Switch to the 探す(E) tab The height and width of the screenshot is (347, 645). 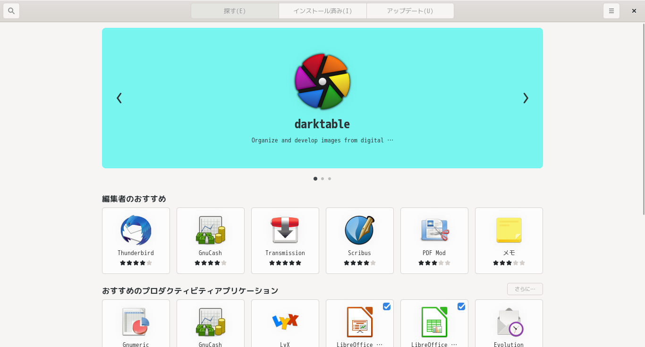point(235,11)
